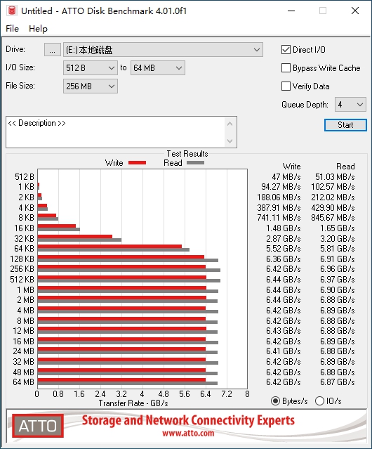Expand the Drive selection dropdown

(x=163, y=50)
